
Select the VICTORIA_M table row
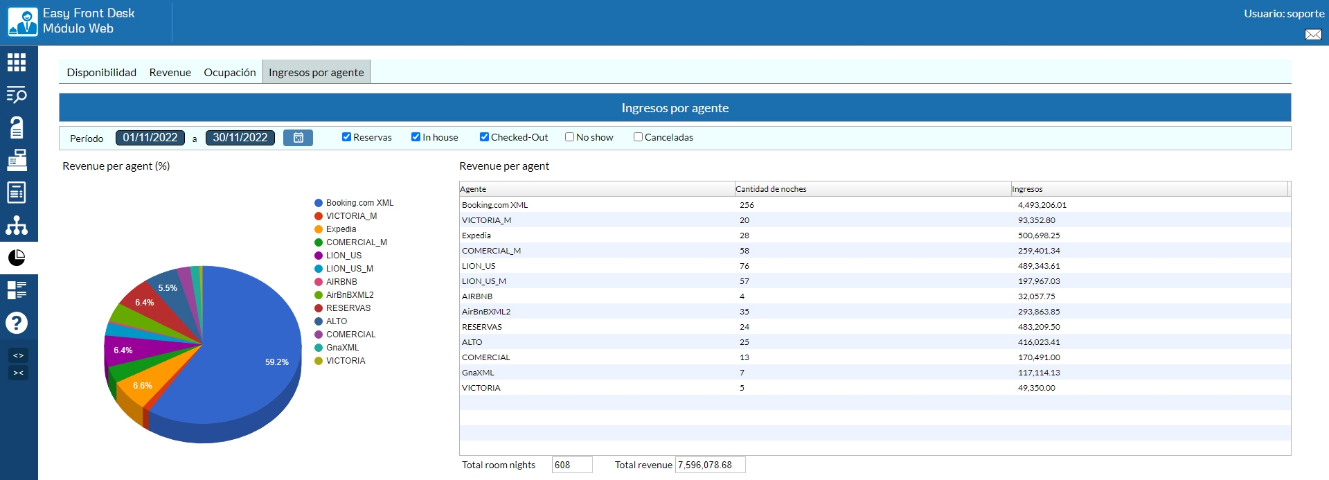875,220
